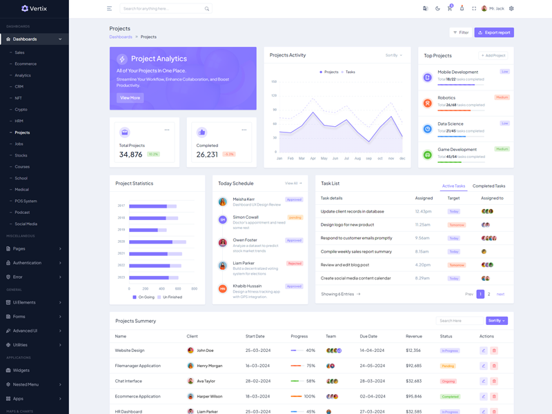Open the settings gear in top bar
This screenshot has width=552, height=414.
coord(511,9)
